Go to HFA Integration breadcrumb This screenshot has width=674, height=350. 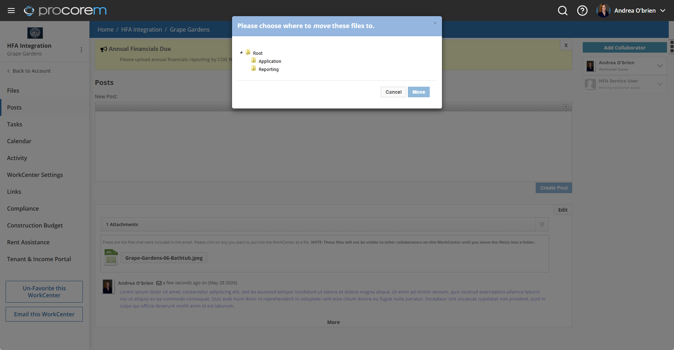coord(141,29)
